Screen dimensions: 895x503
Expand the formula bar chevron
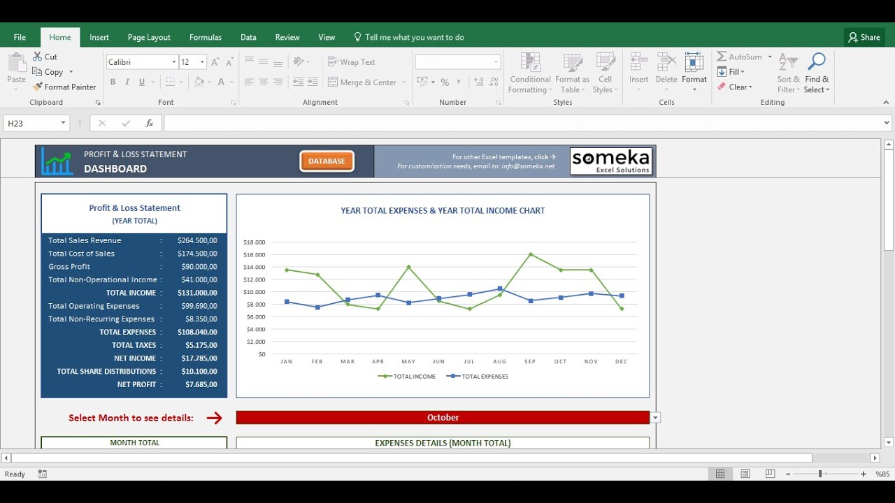pyautogui.click(x=887, y=123)
